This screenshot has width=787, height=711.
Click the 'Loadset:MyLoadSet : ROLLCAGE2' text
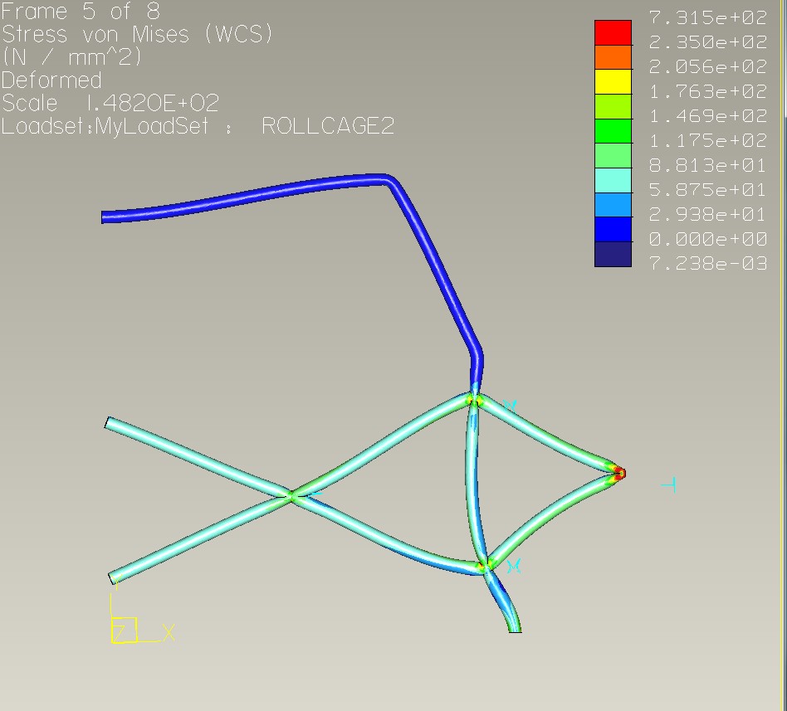pos(198,126)
